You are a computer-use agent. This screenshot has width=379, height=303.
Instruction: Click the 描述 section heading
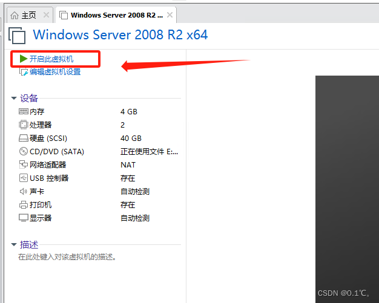point(29,244)
